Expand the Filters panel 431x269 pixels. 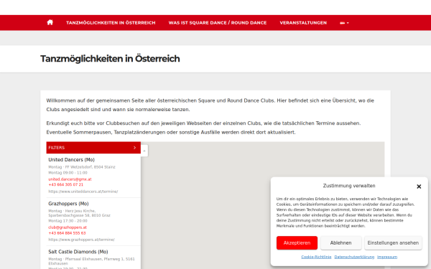pyautogui.click(x=93, y=148)
